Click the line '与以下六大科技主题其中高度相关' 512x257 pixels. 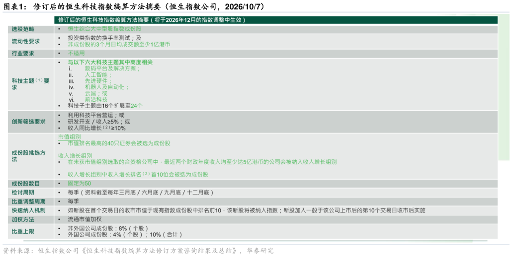coord(110,62)
